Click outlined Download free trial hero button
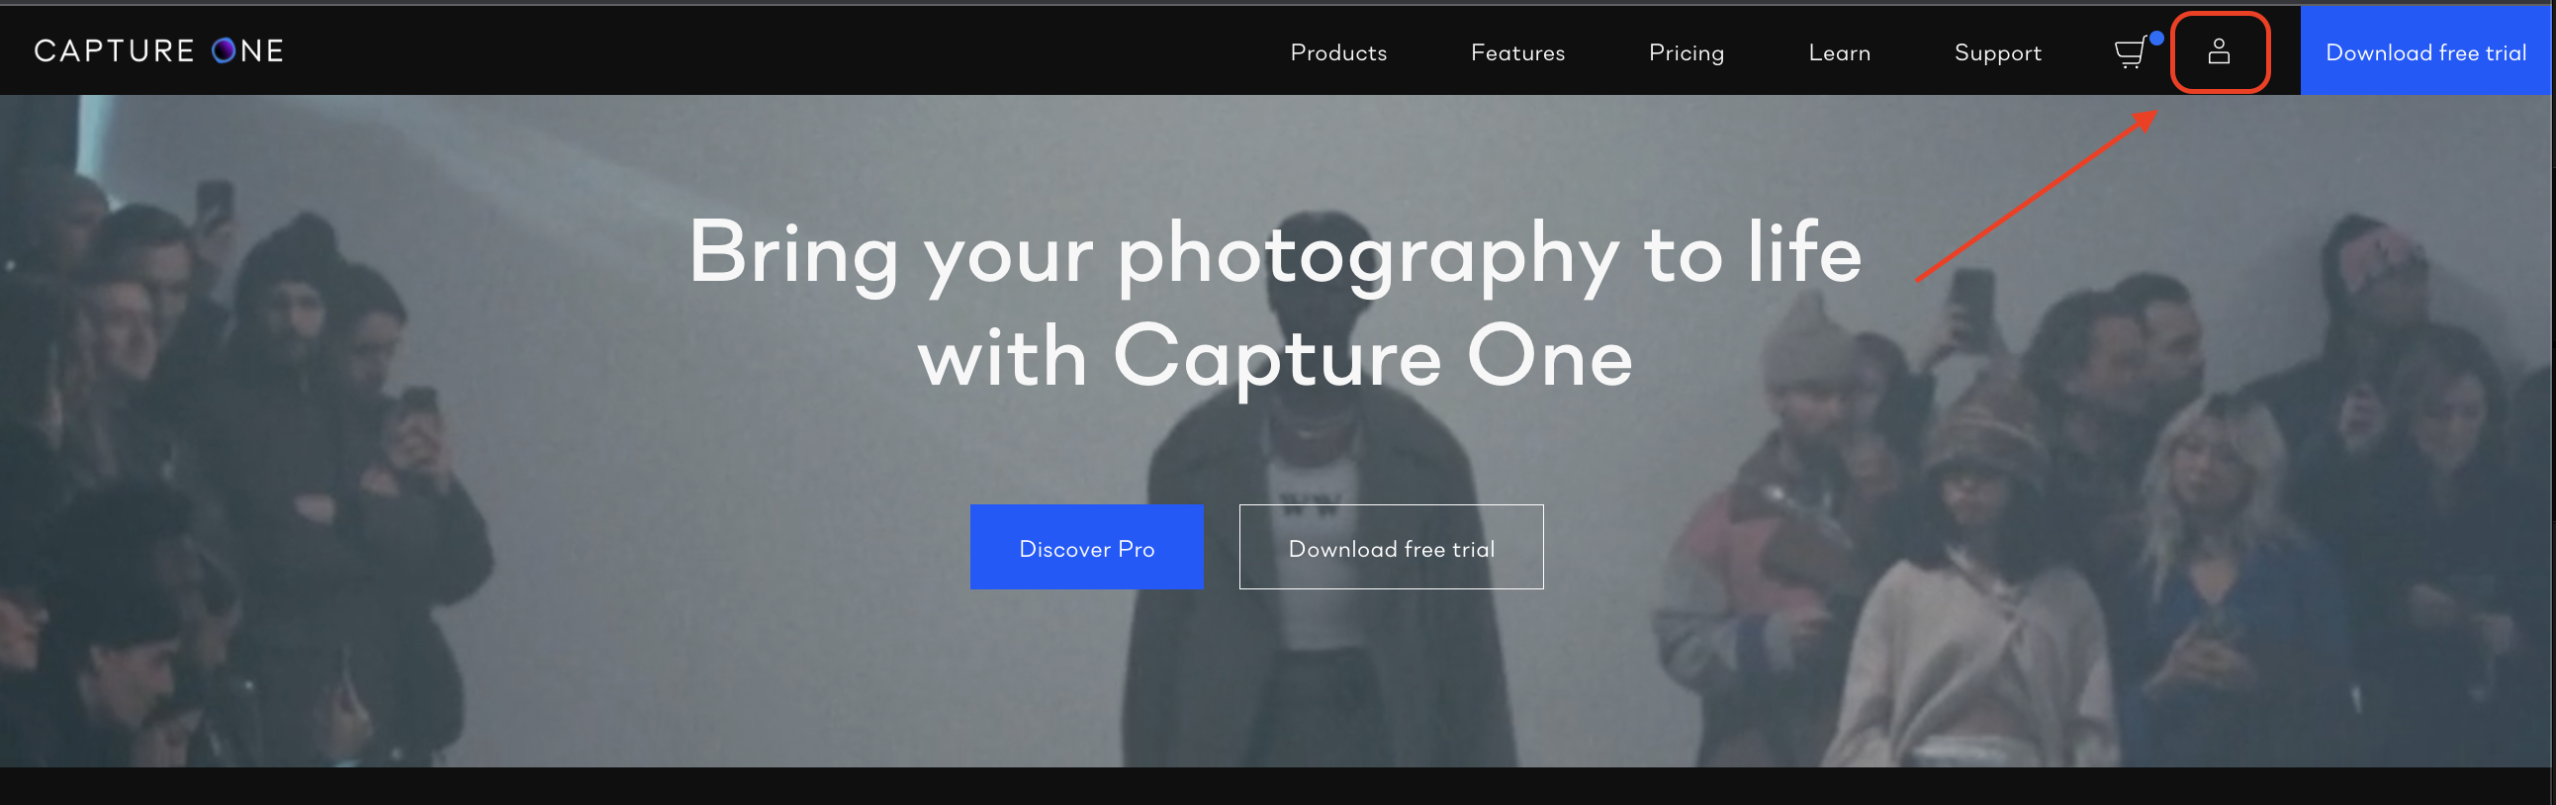 pyautogui.click(x=1391, y=547)
